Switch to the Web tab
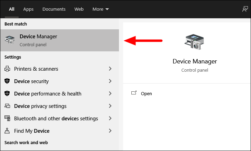Image resolution: width=251 pixels, height=151 pixels. (x=79, y=9)
